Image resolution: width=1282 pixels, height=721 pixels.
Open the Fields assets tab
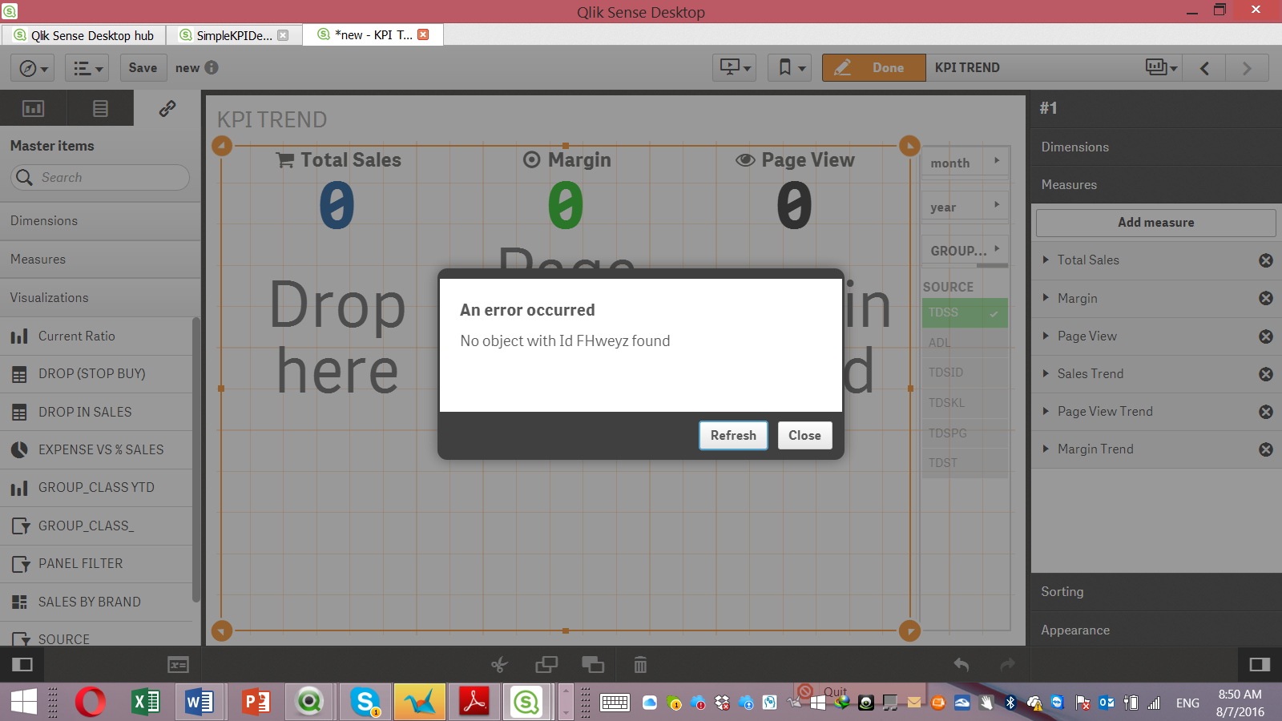pos(100,108)
